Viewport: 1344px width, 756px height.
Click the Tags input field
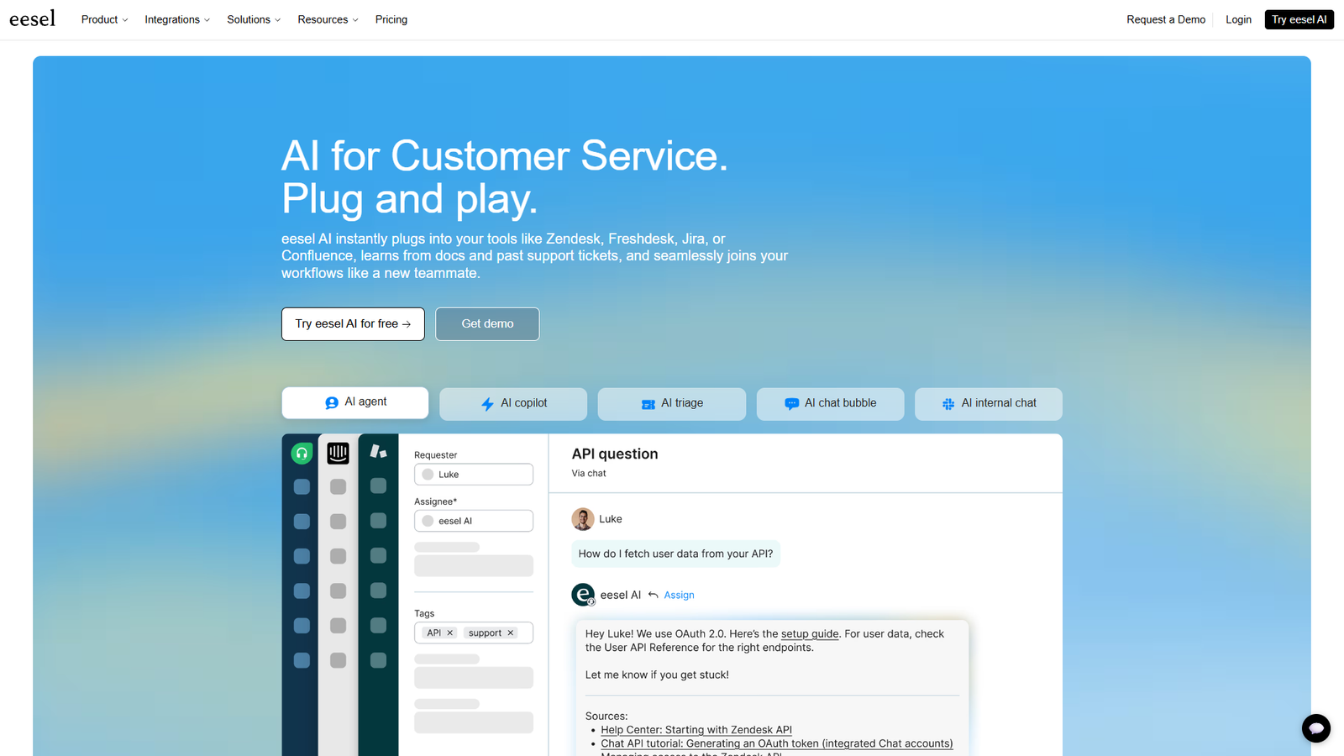point(474,633)
